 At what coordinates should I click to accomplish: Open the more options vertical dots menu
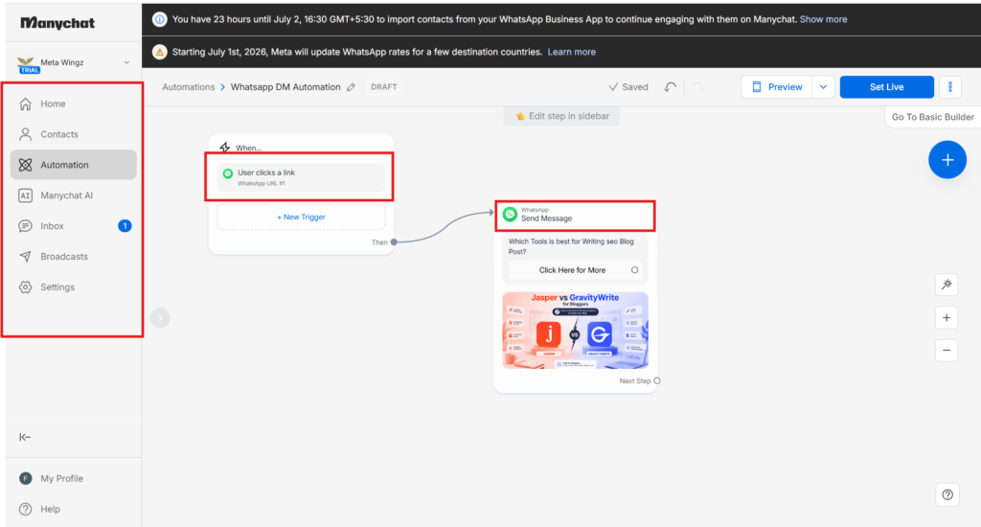click(949, 87)
